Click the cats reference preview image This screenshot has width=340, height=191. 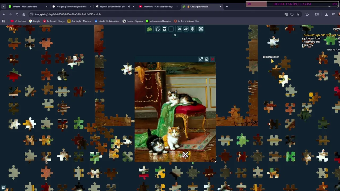coord(175,112)
